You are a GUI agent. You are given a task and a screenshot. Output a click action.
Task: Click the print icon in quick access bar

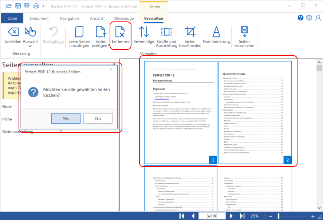coord(36,6)
